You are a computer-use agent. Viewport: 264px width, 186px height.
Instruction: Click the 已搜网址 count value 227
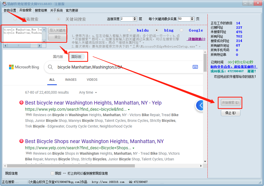(x=239, y=27)
